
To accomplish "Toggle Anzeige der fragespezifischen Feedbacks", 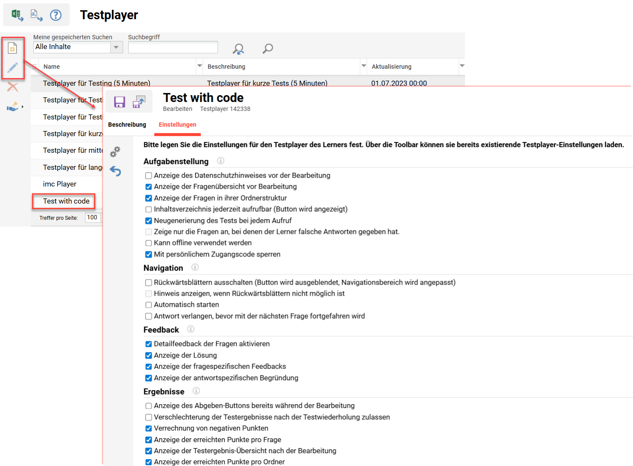I will pyautogui.click(x=148, y=367).
